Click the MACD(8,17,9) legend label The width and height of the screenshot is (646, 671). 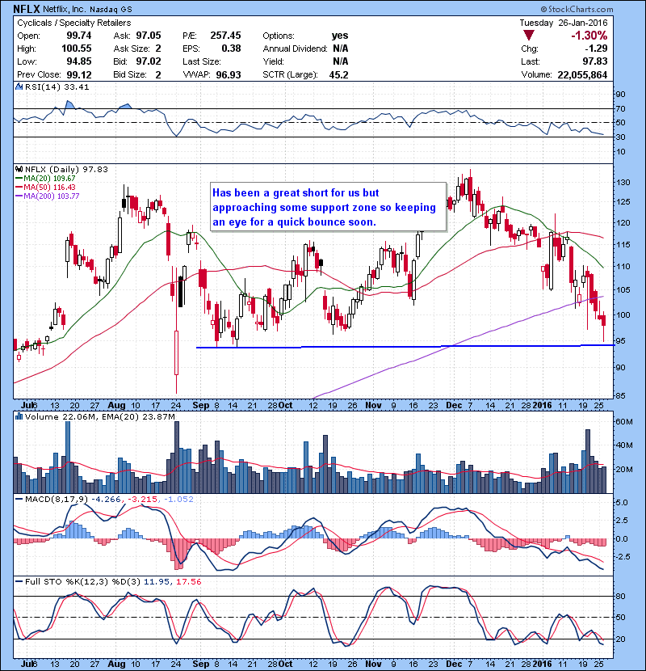click(57, 500)
